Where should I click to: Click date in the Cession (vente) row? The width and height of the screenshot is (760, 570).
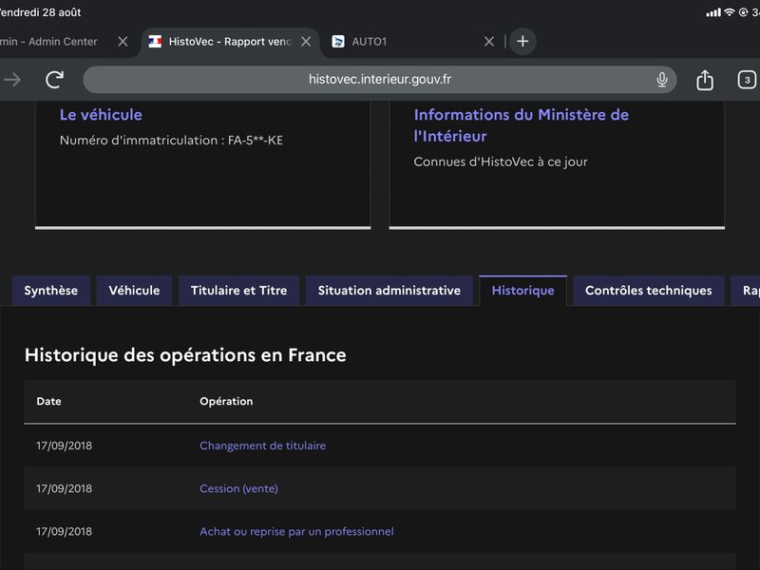click(64, 488)
